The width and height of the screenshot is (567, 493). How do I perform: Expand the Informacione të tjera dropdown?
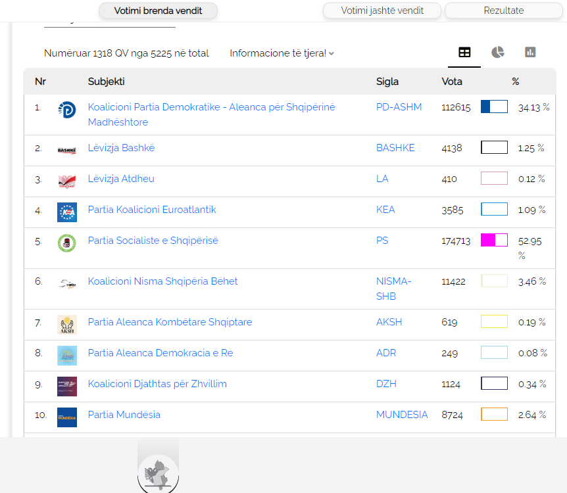[282, 53]
